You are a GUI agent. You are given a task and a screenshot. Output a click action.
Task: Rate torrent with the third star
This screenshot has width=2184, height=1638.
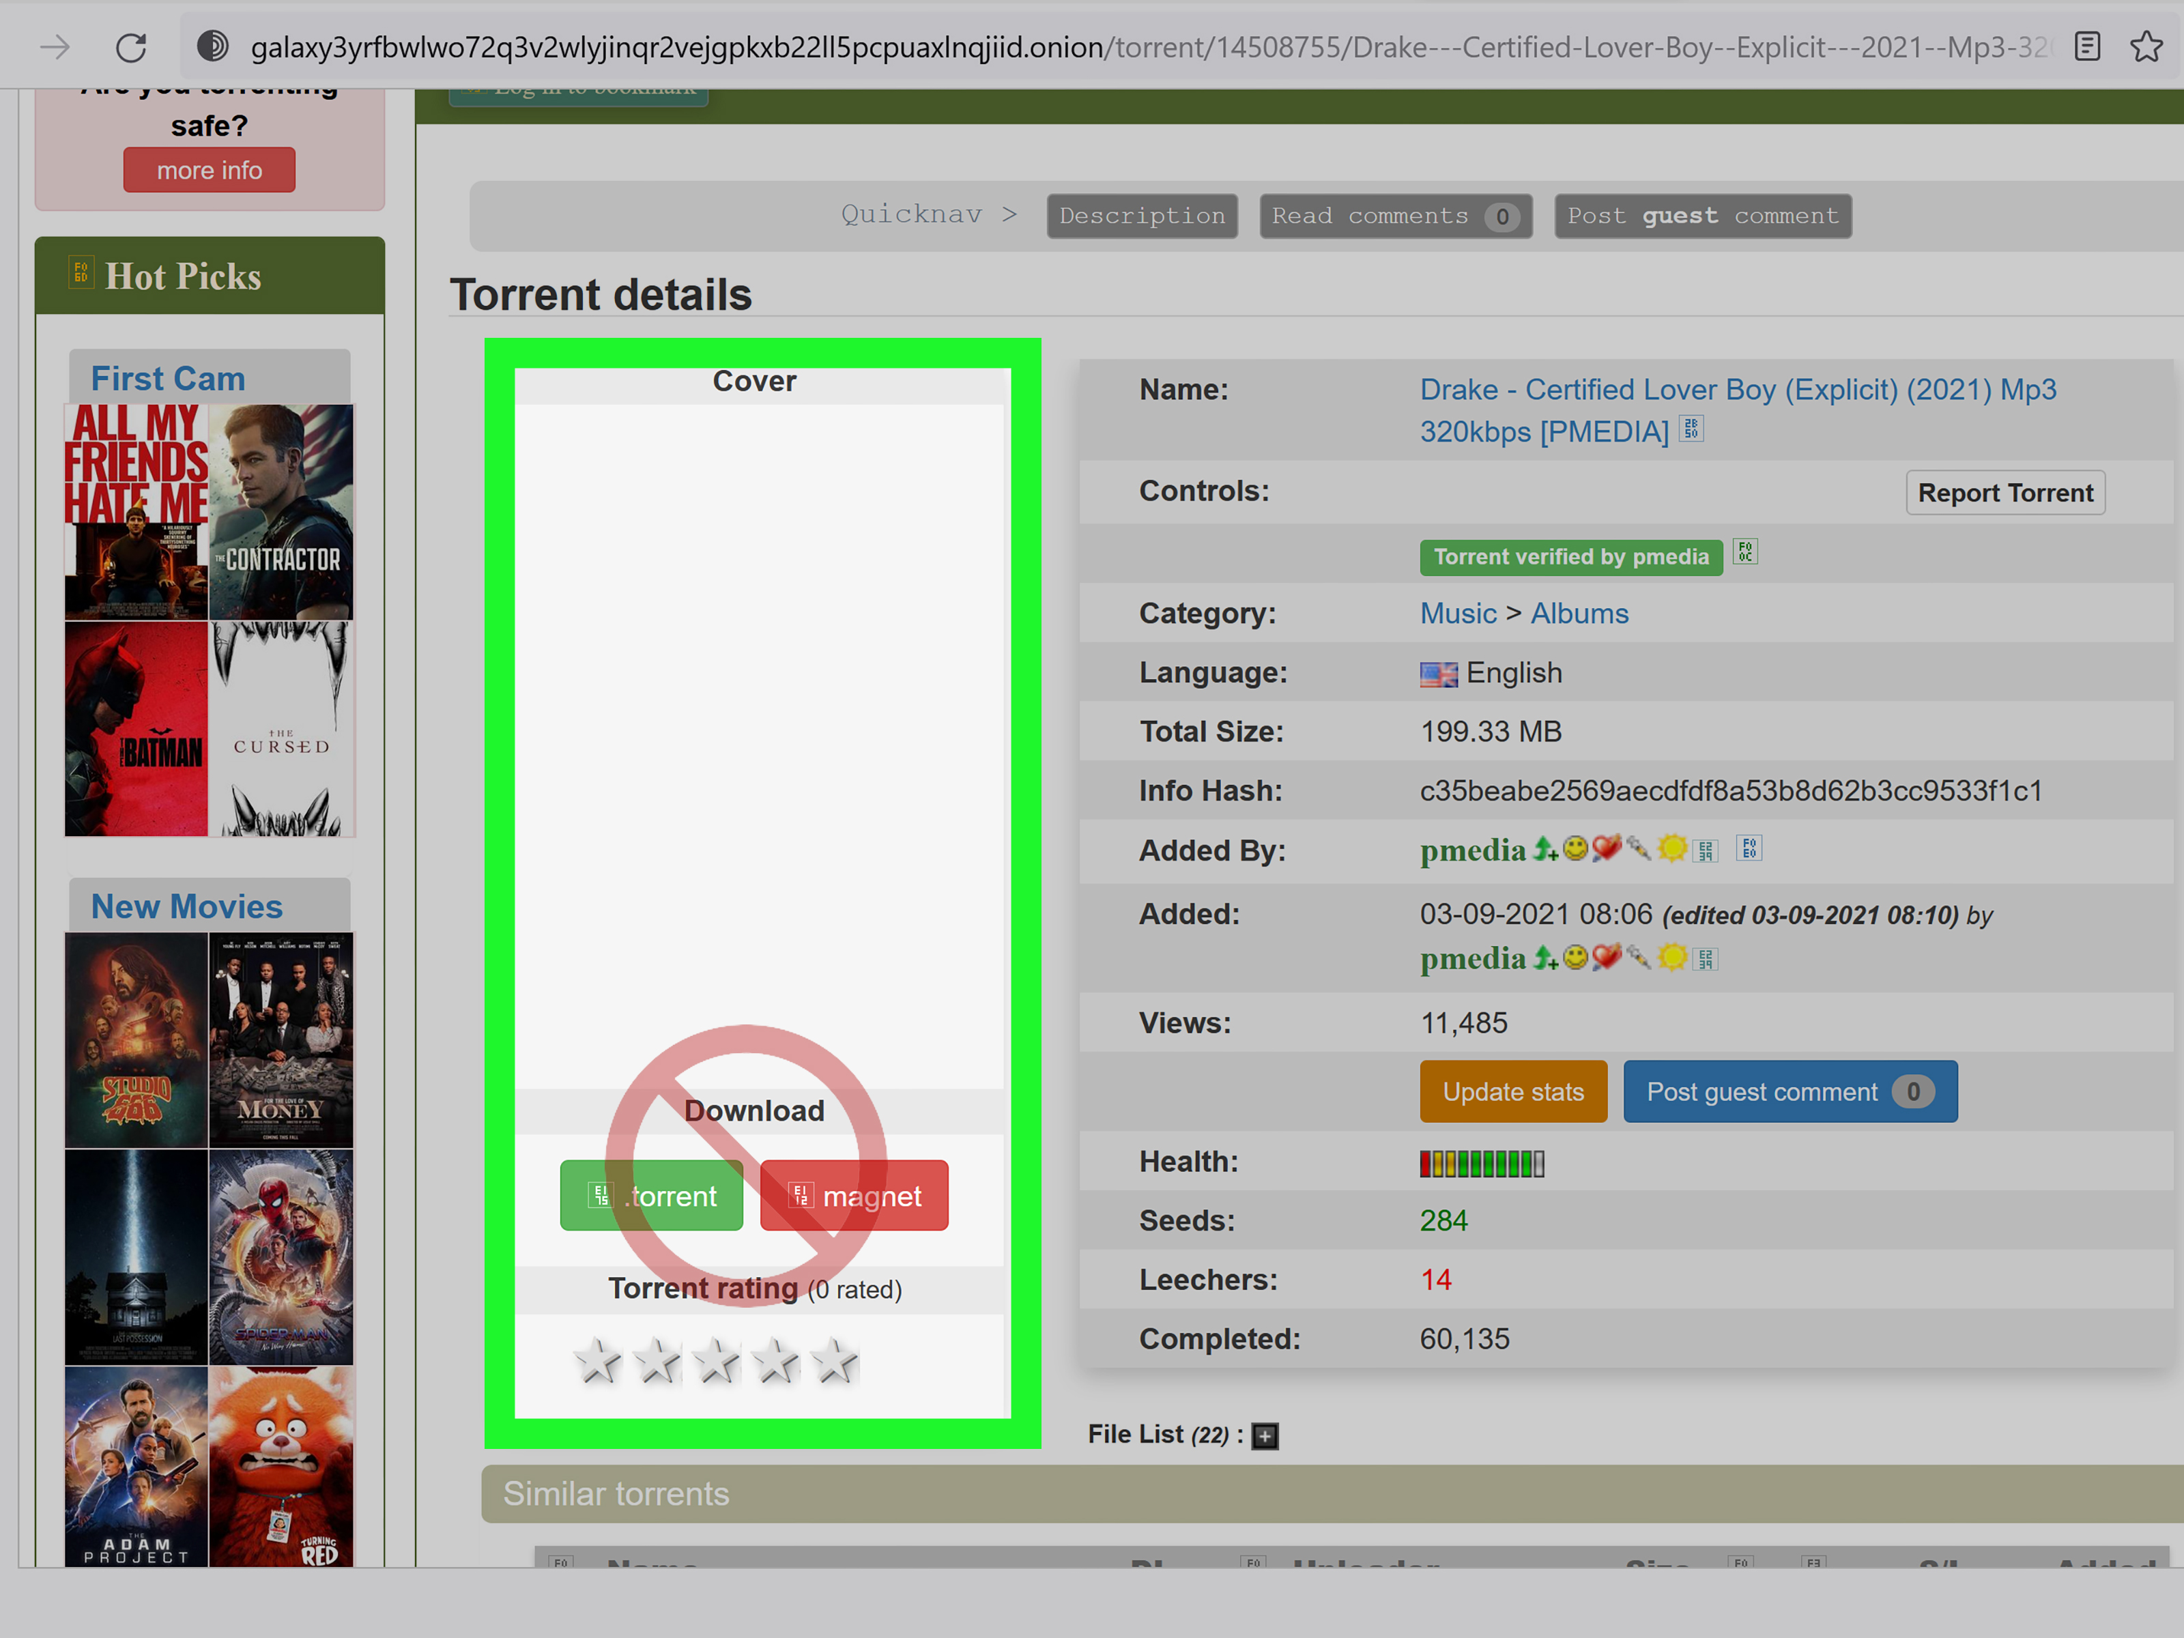pyautogui.click(x=717, y=1362)
